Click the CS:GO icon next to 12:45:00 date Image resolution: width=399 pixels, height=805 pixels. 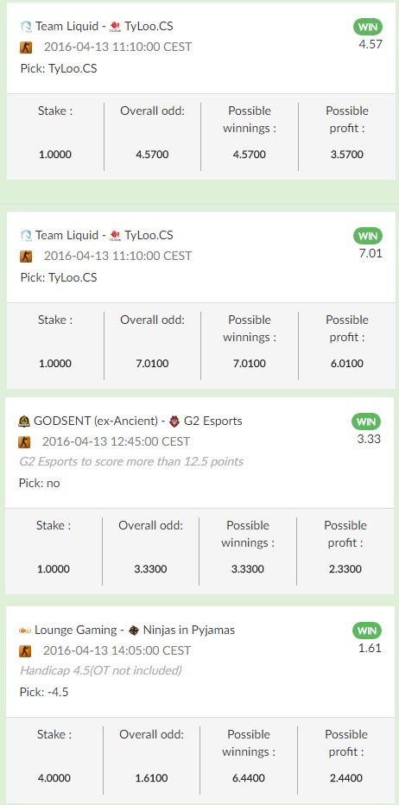(24, 442)
